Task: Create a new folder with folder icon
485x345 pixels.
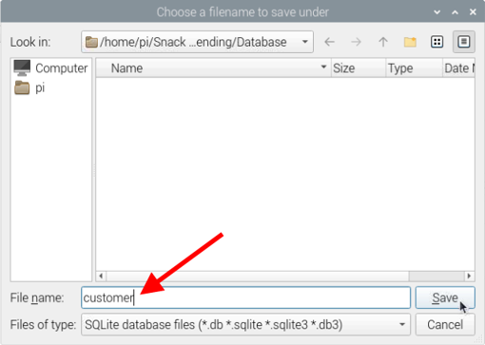Action: point(410,42)
